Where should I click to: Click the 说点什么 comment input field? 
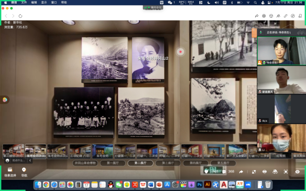tap(19, 160)
